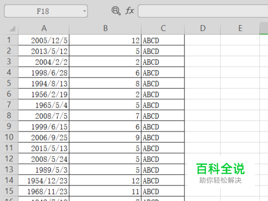The image size is (268, 201).
Task: Click into the formula bar input
Action: 203,11
